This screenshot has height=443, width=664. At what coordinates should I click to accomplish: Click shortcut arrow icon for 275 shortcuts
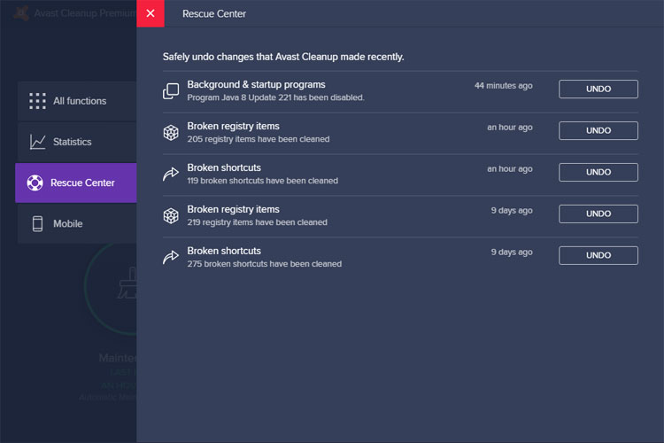(171, 257)
